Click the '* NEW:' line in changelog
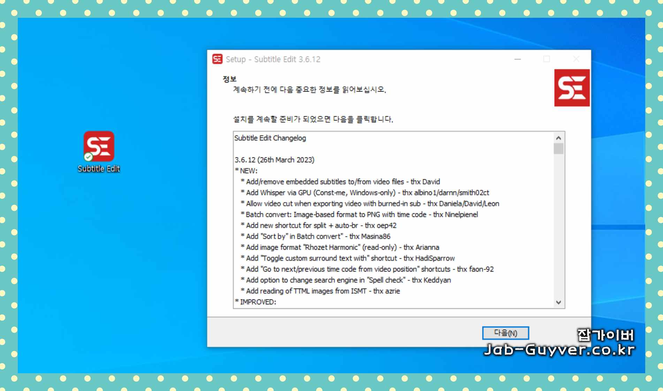 click(x=246, y=171)
